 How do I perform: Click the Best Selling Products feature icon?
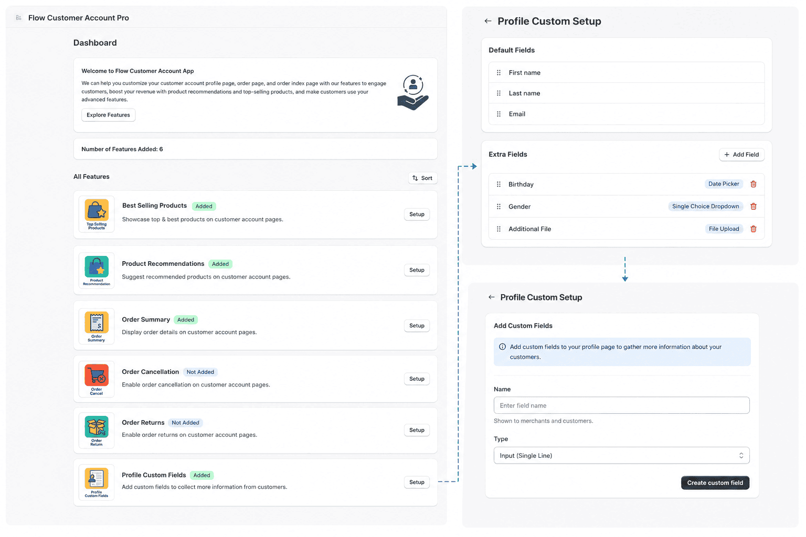tap(97, 214)
